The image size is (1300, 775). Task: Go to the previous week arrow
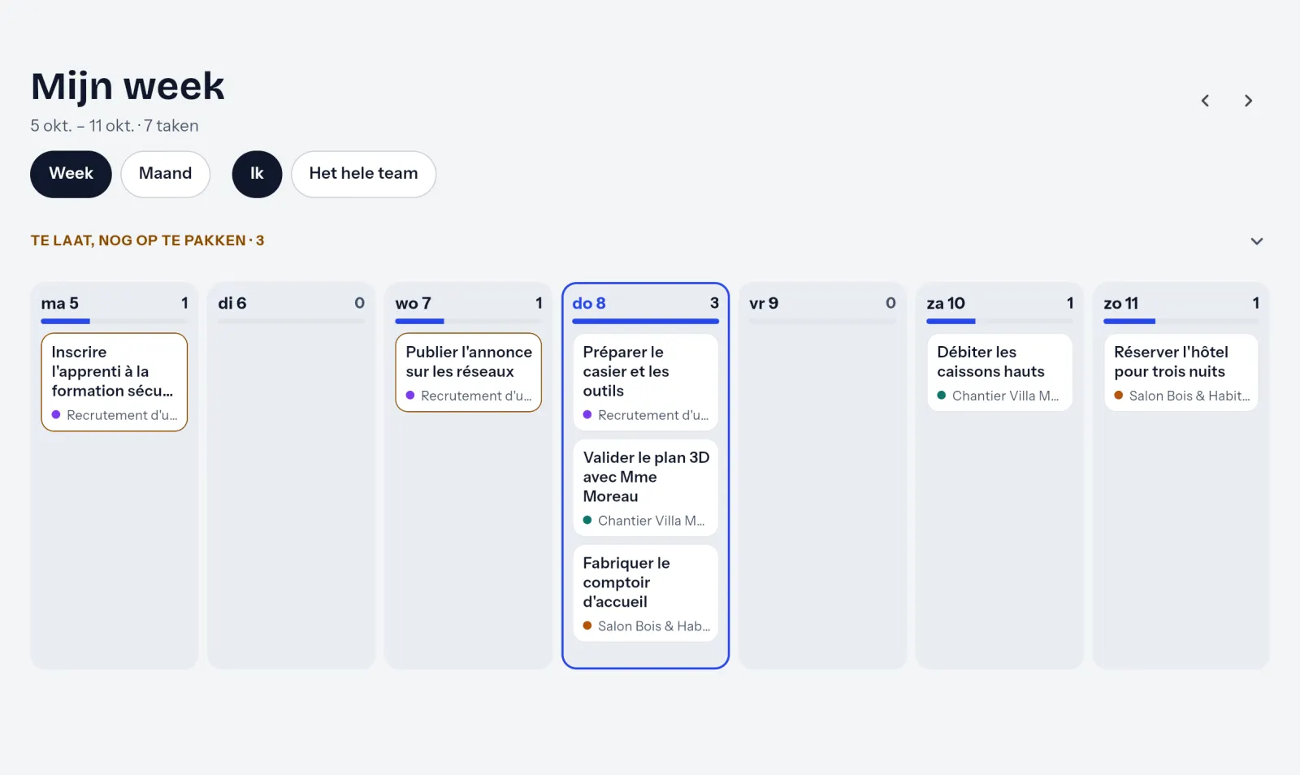coord(1205,101)
